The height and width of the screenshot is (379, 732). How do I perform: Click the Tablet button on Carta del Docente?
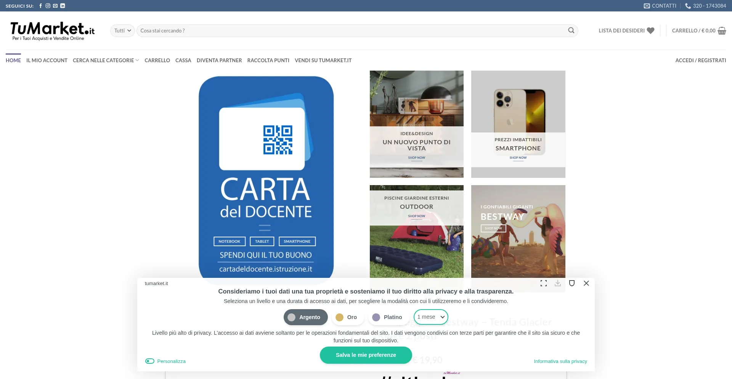262,241
